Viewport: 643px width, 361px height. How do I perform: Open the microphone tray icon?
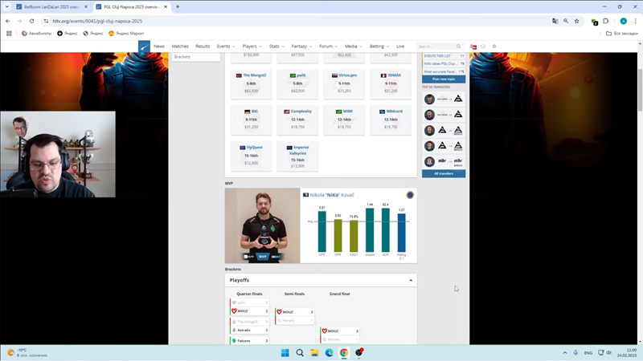coord(575,352)
